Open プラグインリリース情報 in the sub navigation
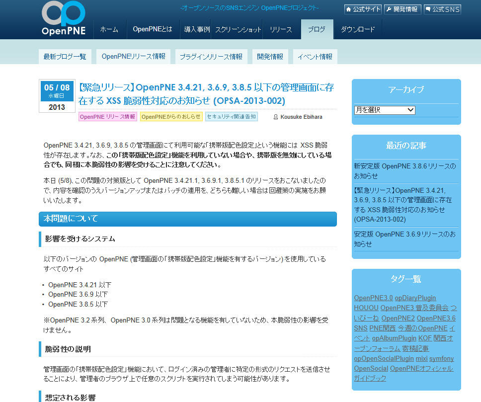This screenshot has height=402, width=481. tap(211, 56)
